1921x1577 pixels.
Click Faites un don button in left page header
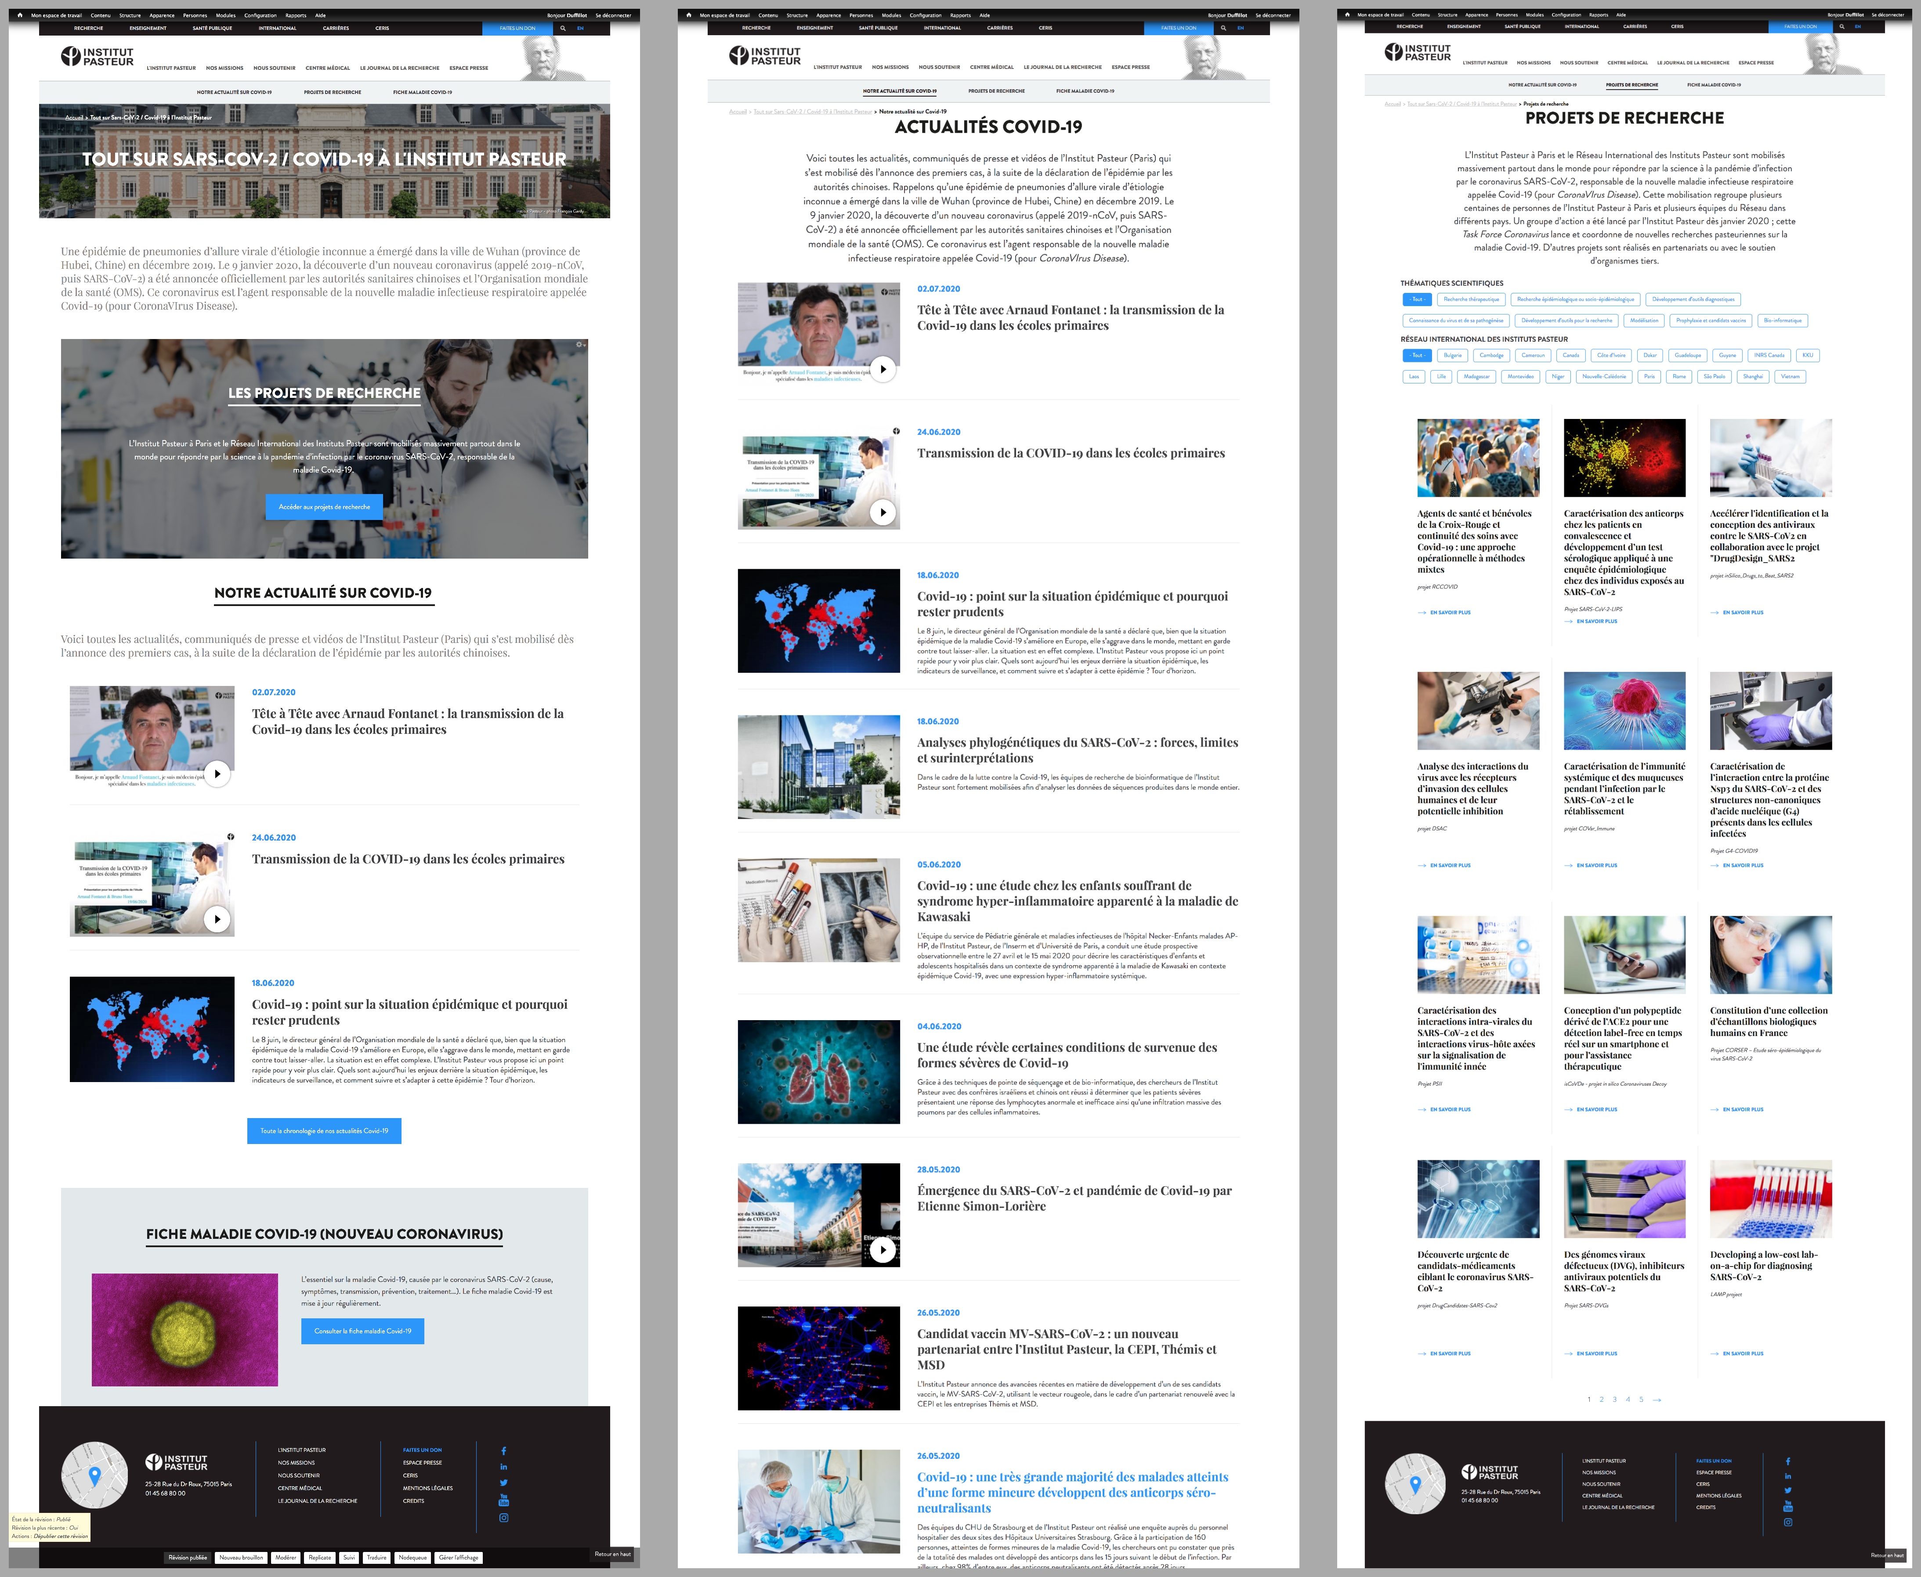[x=517, y=28]
